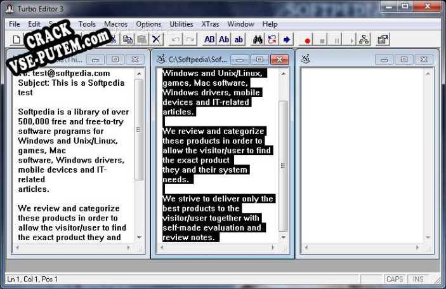
Task: Click the left document's scroll-left arrow
Action: [18, 248]
